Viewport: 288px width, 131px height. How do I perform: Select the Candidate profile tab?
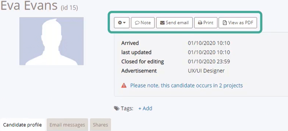point(22,125)
